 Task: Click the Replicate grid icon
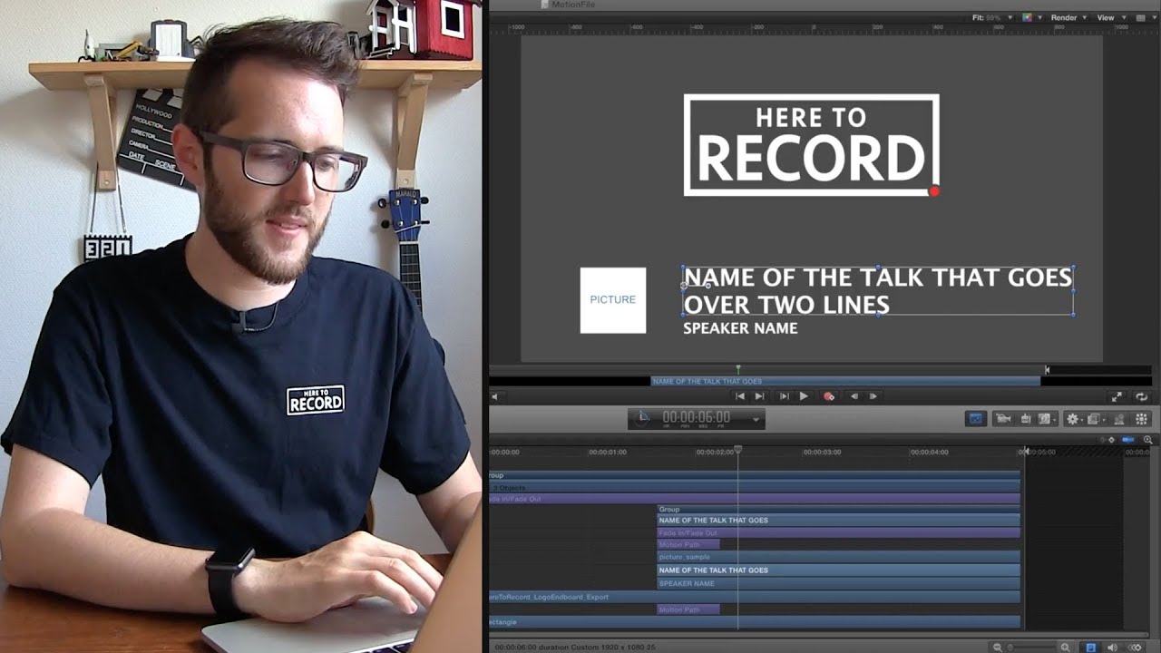click(x=1142, y=419)
